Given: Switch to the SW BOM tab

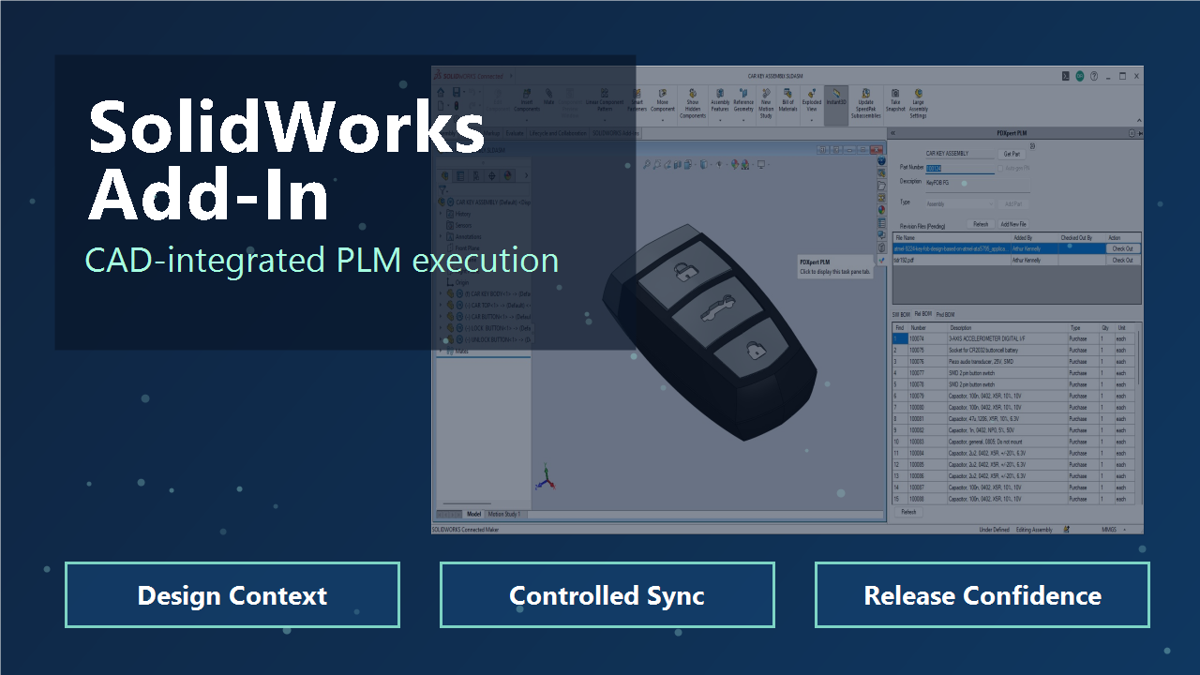Looking at the screenshot, I should 901,314.
